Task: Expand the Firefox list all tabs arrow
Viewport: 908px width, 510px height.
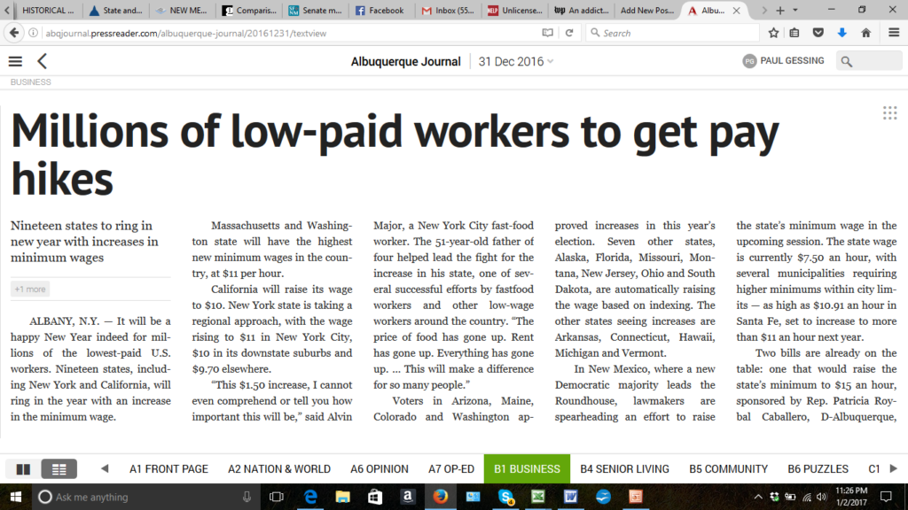Action: click(x=794, y=10)
